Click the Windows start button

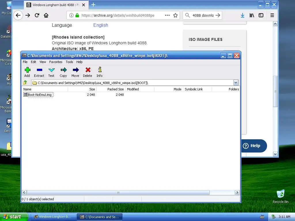coord(14,217)
